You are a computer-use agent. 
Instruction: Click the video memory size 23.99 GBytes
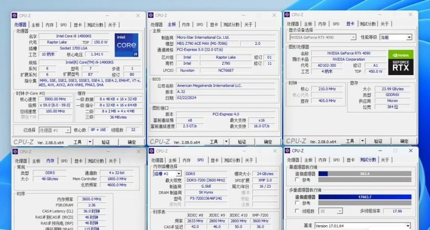393,89
